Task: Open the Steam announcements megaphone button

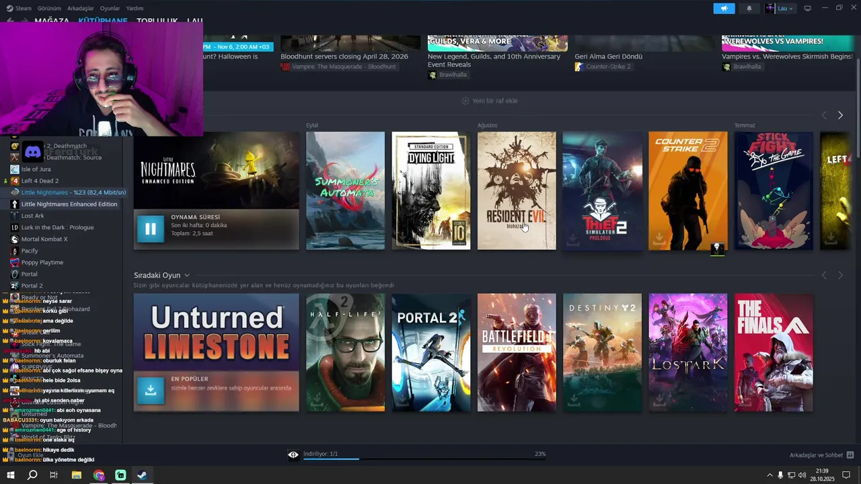Action: click(724, 8)
